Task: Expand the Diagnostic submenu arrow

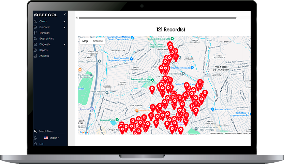Action: pyautogui.click(x=64, y=44)
